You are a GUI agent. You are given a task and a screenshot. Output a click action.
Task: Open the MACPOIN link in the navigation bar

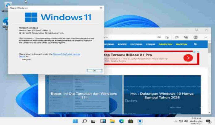coord(181,44)
